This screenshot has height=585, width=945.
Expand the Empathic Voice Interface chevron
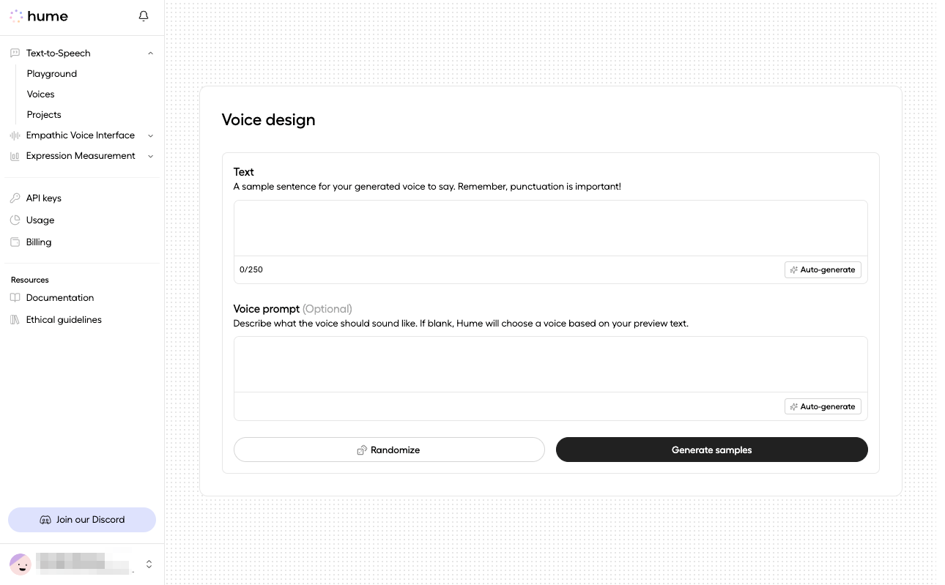(150, 135)
